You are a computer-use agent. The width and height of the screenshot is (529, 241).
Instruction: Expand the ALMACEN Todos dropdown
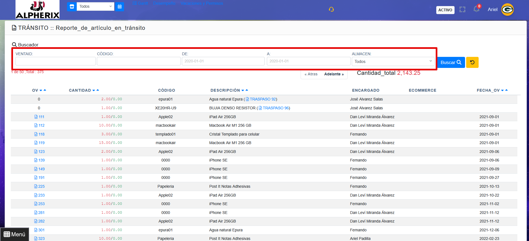click(x=393, y=62)
